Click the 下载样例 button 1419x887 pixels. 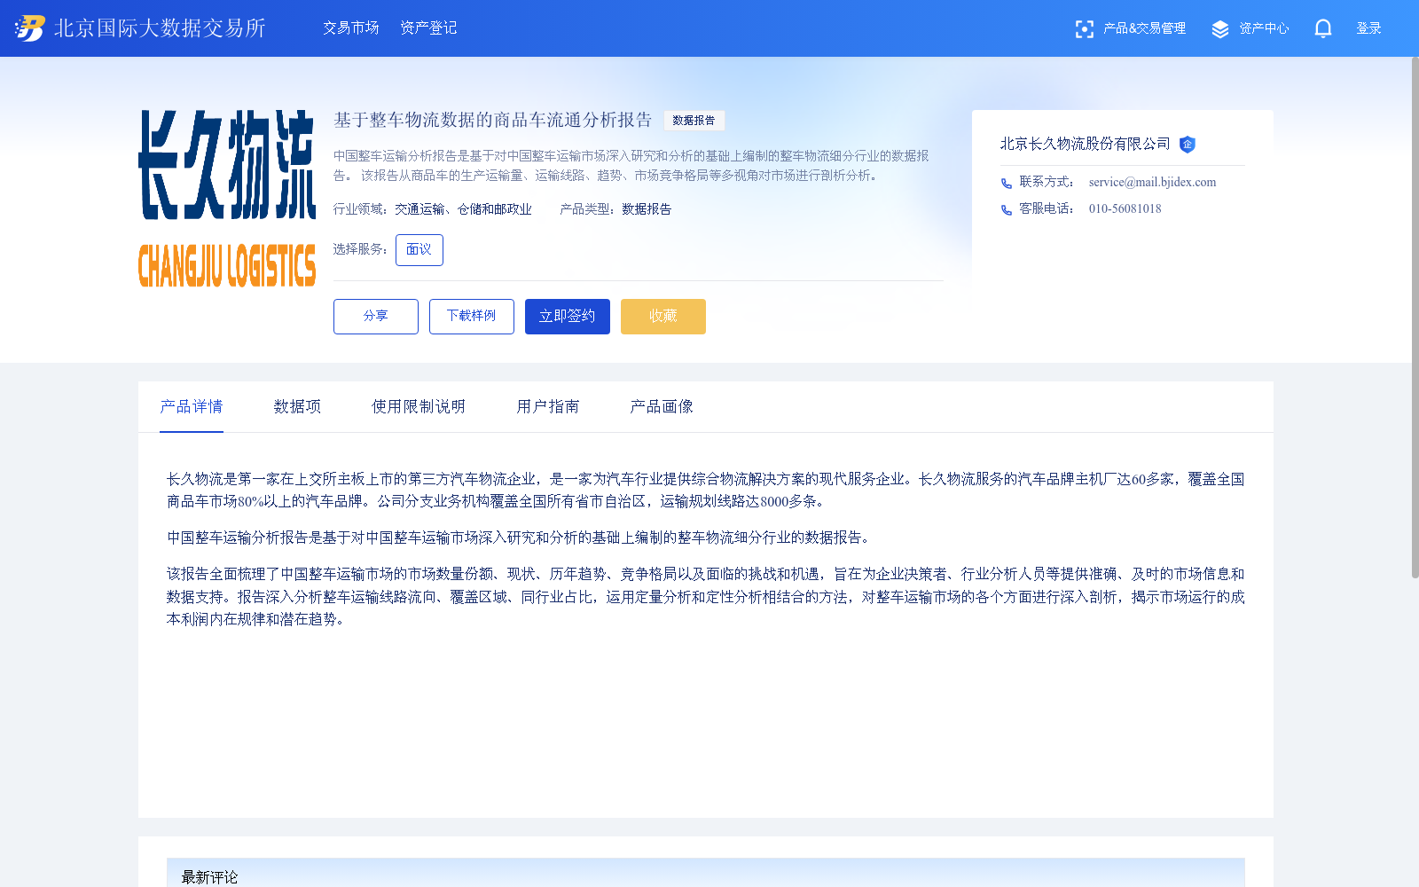pyautogui.click(x=472, y=317)
